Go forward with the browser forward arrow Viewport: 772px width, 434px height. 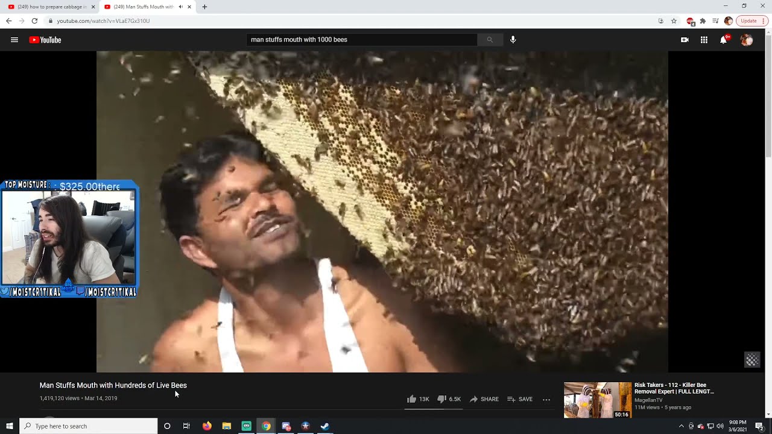(x=22, y=20)
